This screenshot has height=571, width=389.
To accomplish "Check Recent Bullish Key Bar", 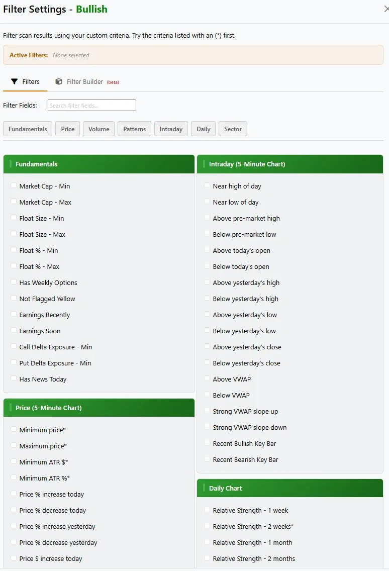I will (x=207, y=443).
